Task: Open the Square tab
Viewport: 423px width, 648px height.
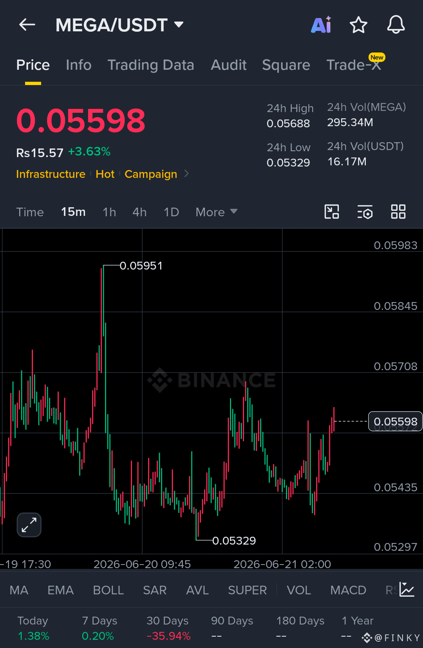Action: point(286,65)
